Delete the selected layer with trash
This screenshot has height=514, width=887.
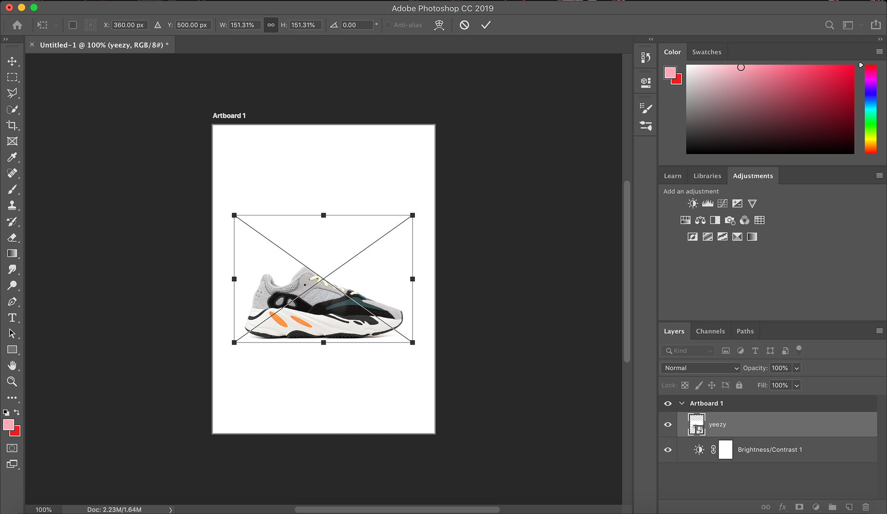point(866,507)
